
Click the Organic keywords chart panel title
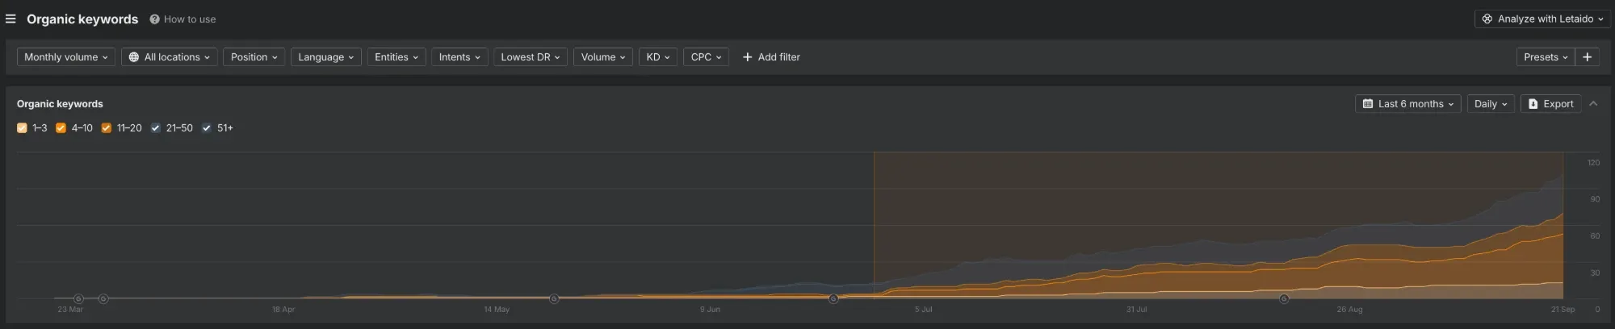click(60, 104)
